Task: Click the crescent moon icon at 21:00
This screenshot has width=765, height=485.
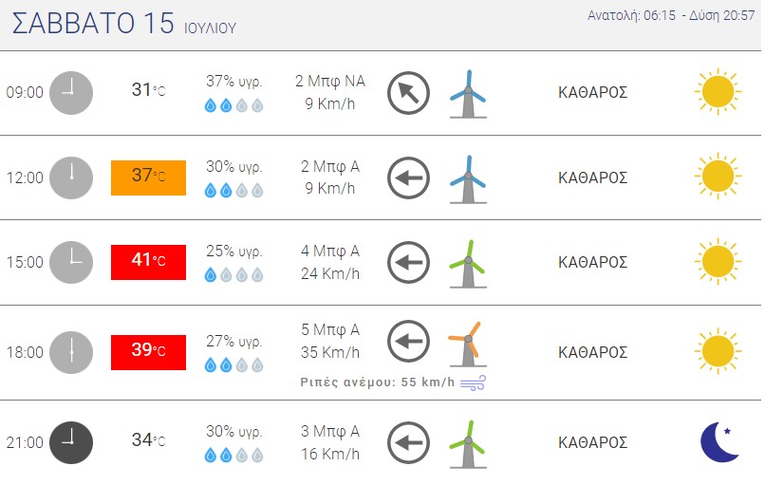Action: coord(720,442)
